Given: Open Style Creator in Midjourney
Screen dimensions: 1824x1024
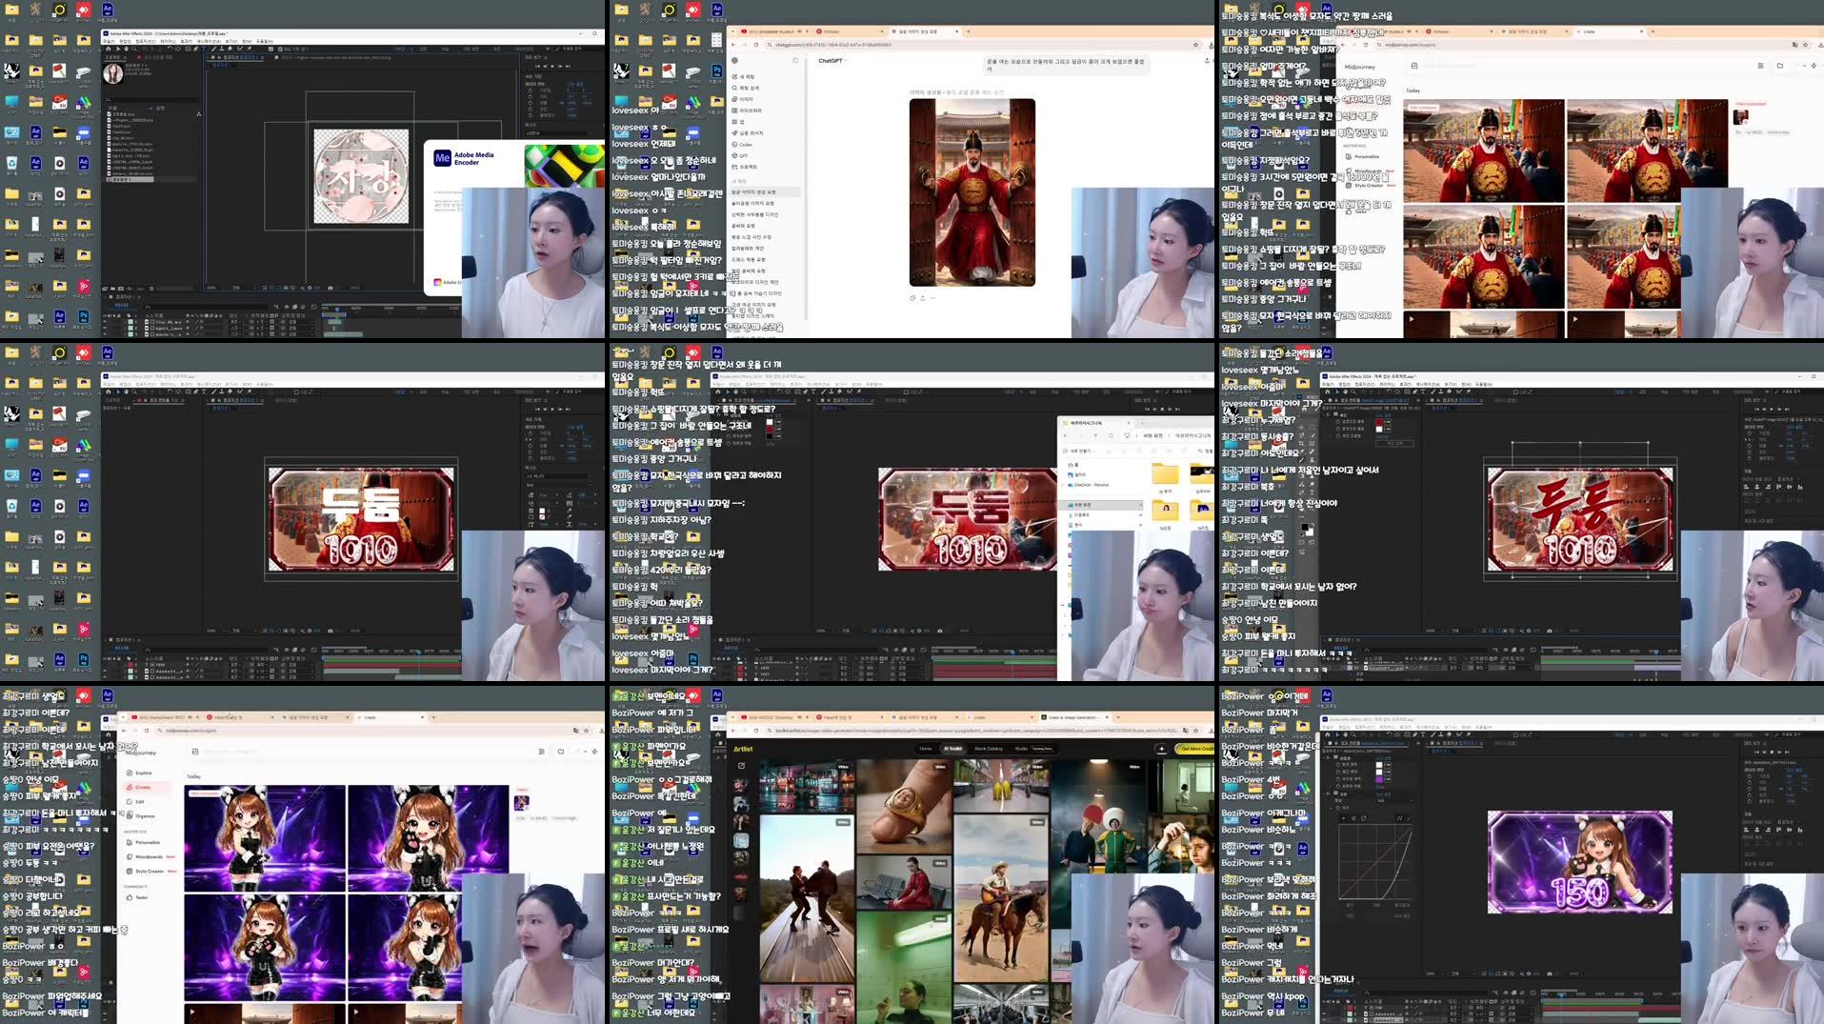Looking at the screenshot, I should point(150,872).
